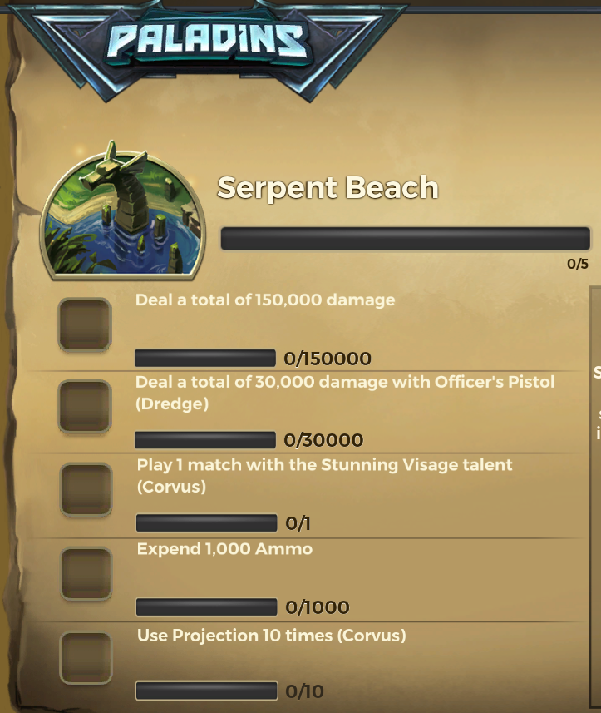Click the 0/1000 ammo progress bar

point(207,607)
